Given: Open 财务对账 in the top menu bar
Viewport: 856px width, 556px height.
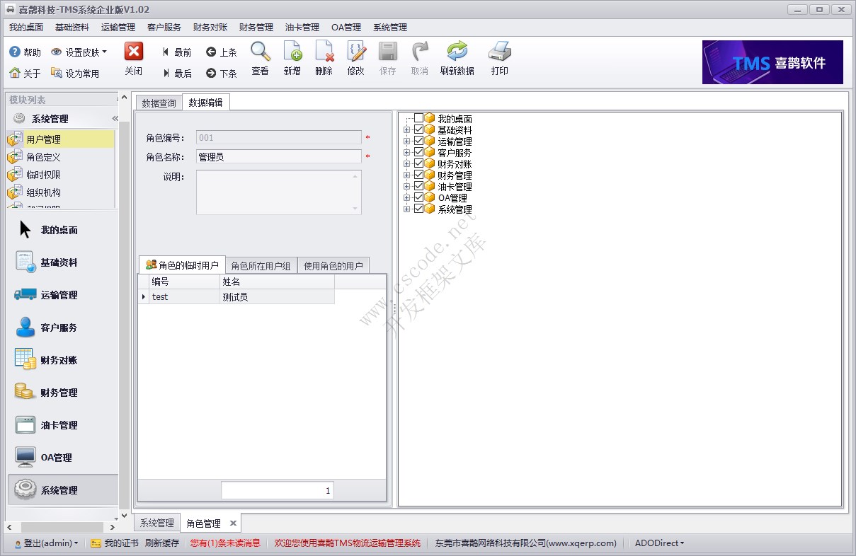Looking at the screenshot, I should point(210,28).
